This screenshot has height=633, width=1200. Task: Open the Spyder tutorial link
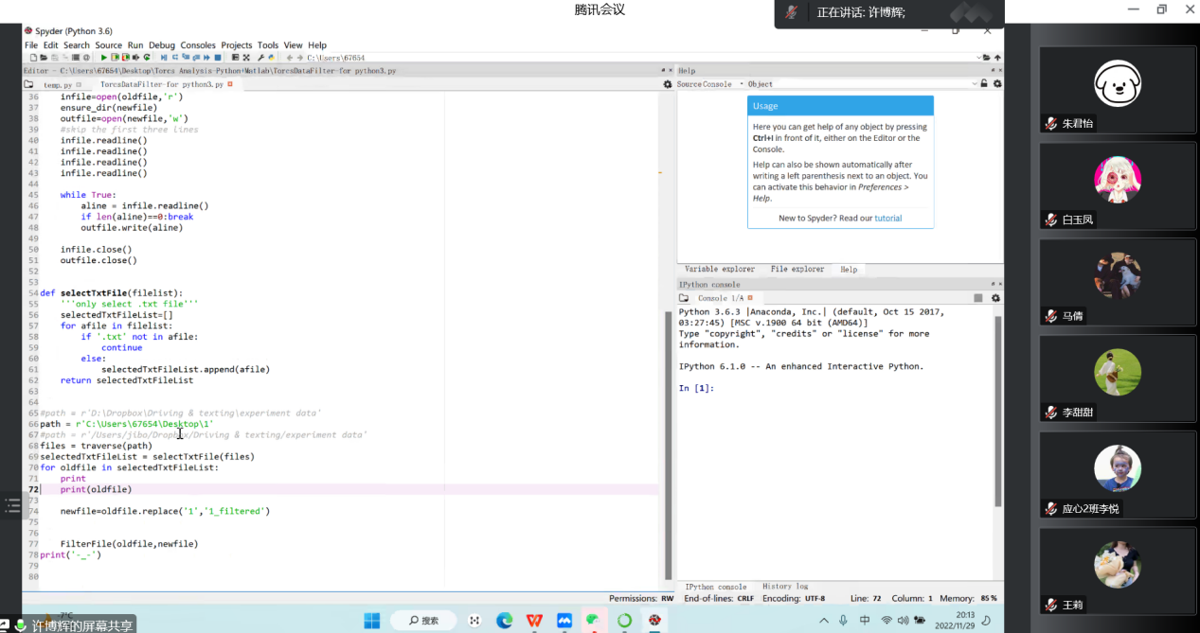pos(887,219)
